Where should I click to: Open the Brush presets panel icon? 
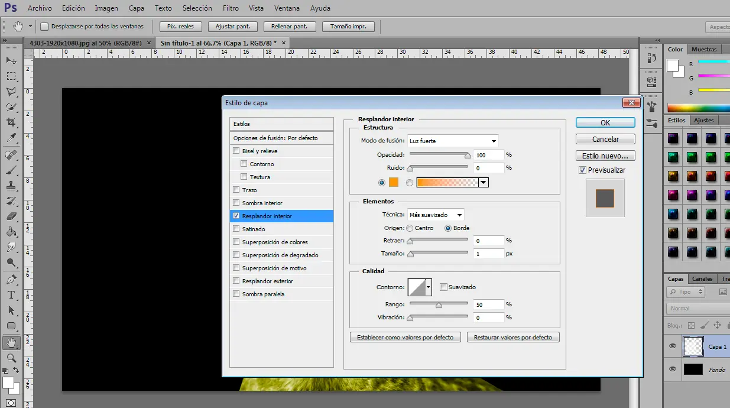(x=652, y=107)
